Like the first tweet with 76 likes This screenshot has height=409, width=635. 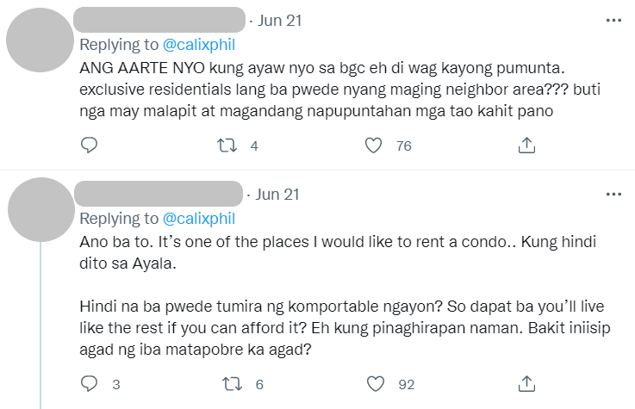pos(373,146)
